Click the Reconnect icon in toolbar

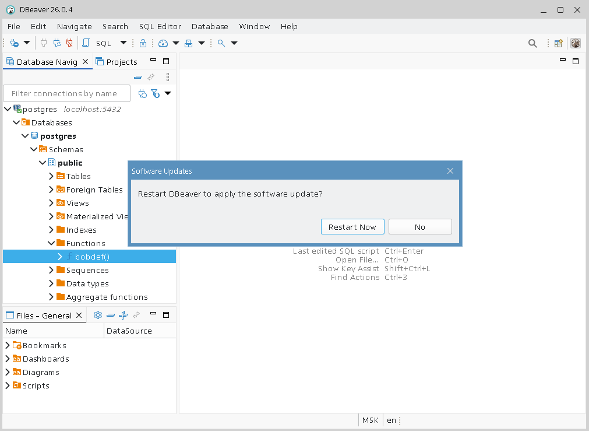point(57,43)
